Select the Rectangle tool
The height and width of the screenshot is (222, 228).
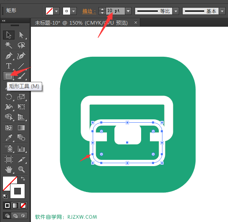coord(9,76)
